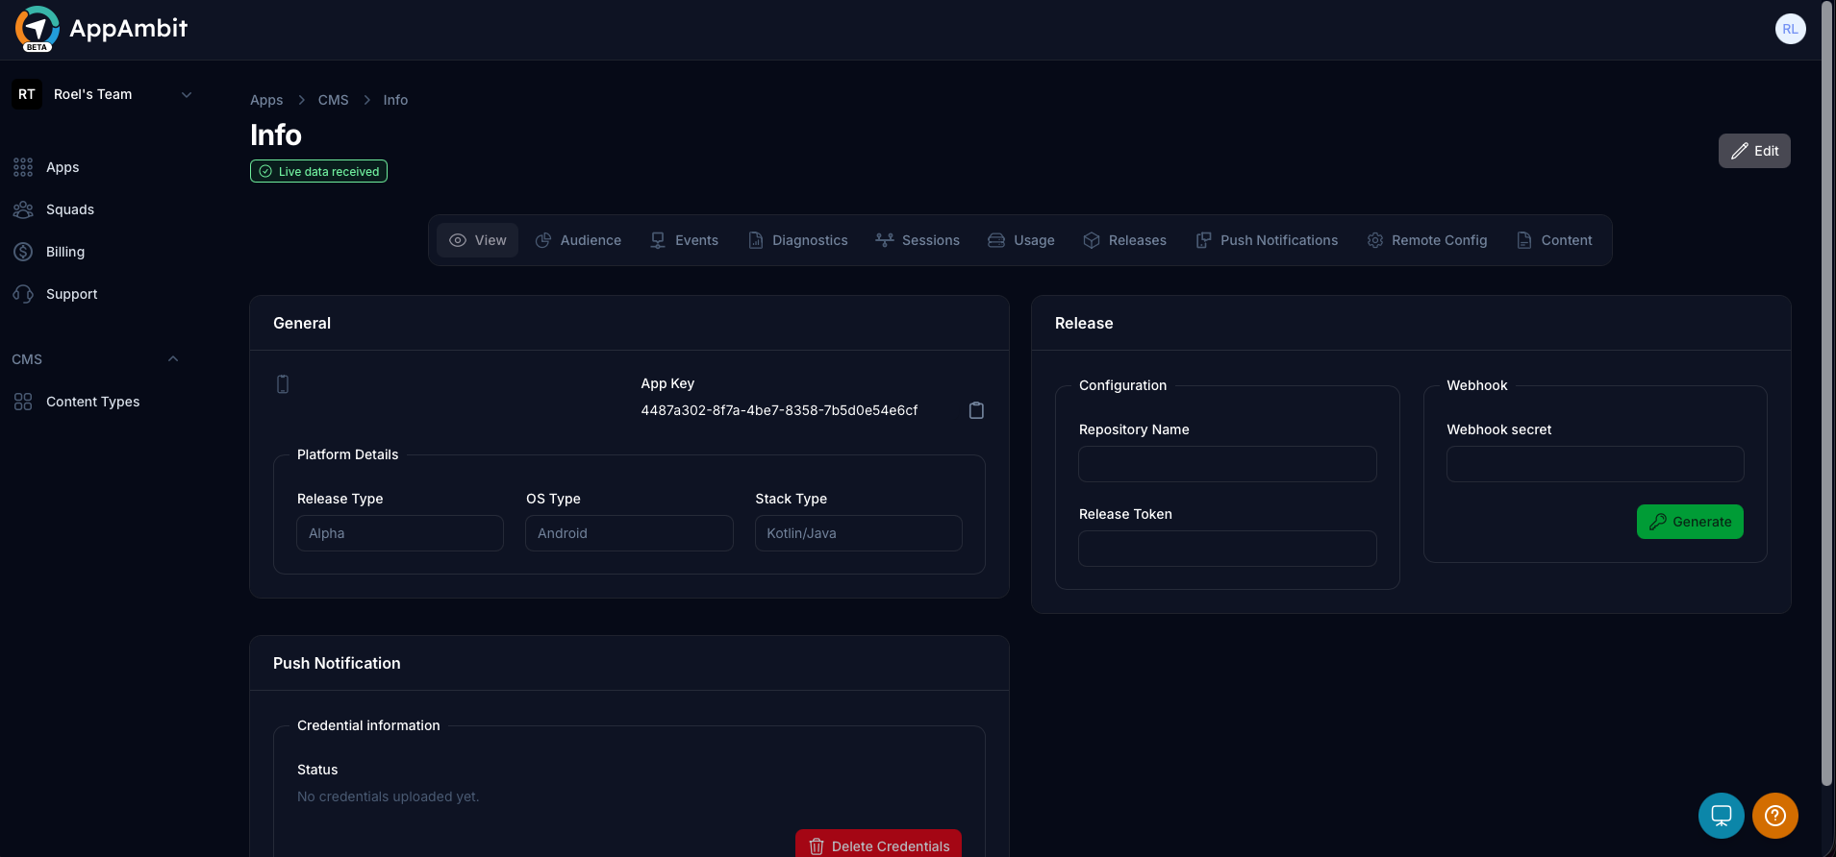The height and width of the screenshot is (857, 1836).
Task: Click the Diagnostics document icon
Action: (756, 240)
